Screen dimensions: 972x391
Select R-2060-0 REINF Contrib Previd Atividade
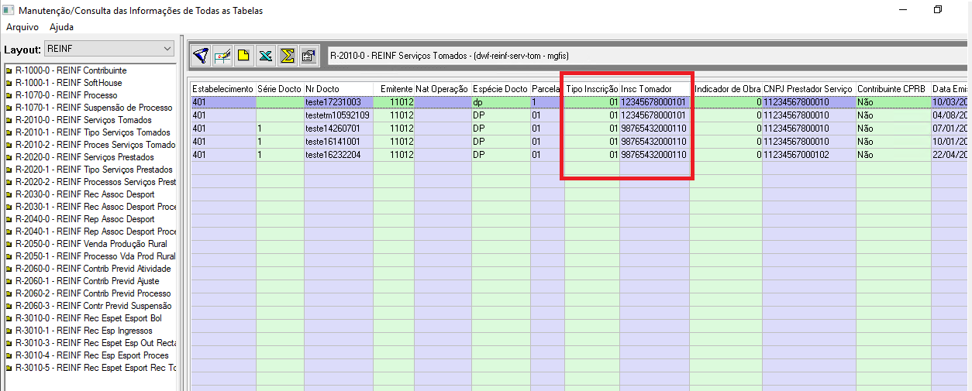93,269
